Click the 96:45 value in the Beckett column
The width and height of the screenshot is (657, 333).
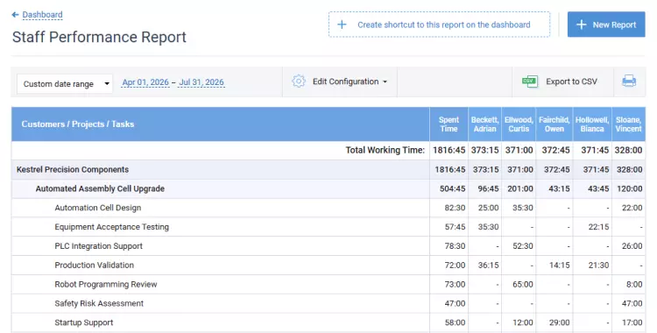(x=488, y=188)
